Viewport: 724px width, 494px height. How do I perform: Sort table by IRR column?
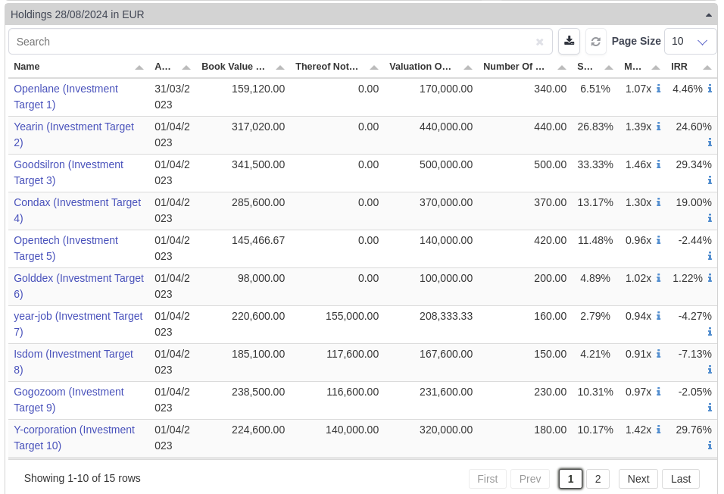click(679, 67)
